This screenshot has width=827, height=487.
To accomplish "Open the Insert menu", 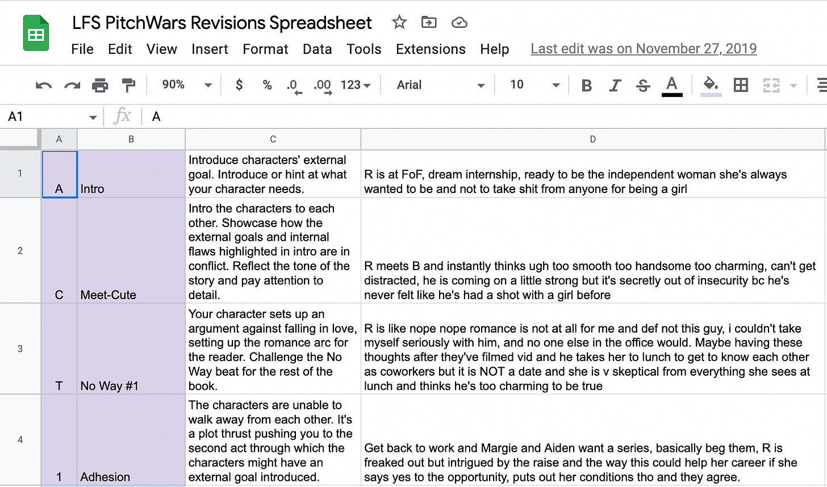I will pyautogui.click(x=210, y=49).
